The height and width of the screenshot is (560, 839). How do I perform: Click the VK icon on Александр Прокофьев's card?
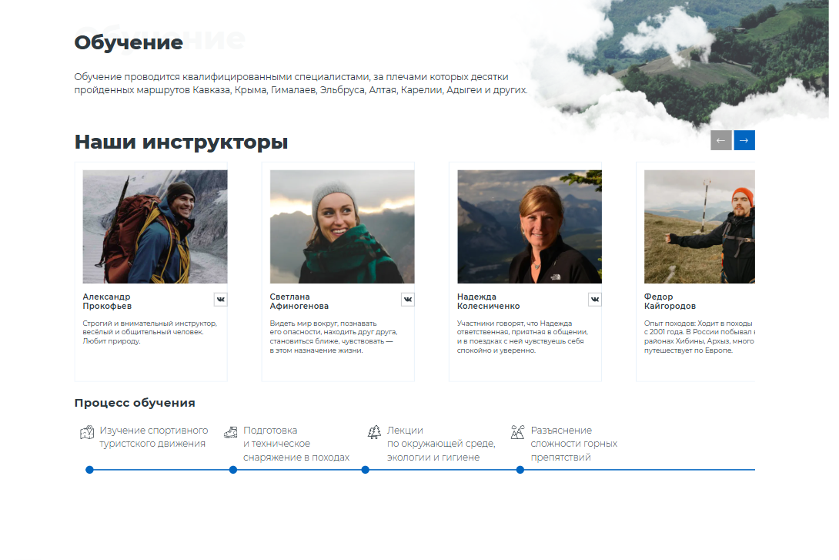tap(220, 299)
